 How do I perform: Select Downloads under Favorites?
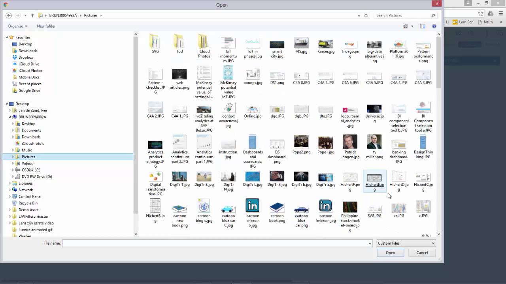pos(28,50)
